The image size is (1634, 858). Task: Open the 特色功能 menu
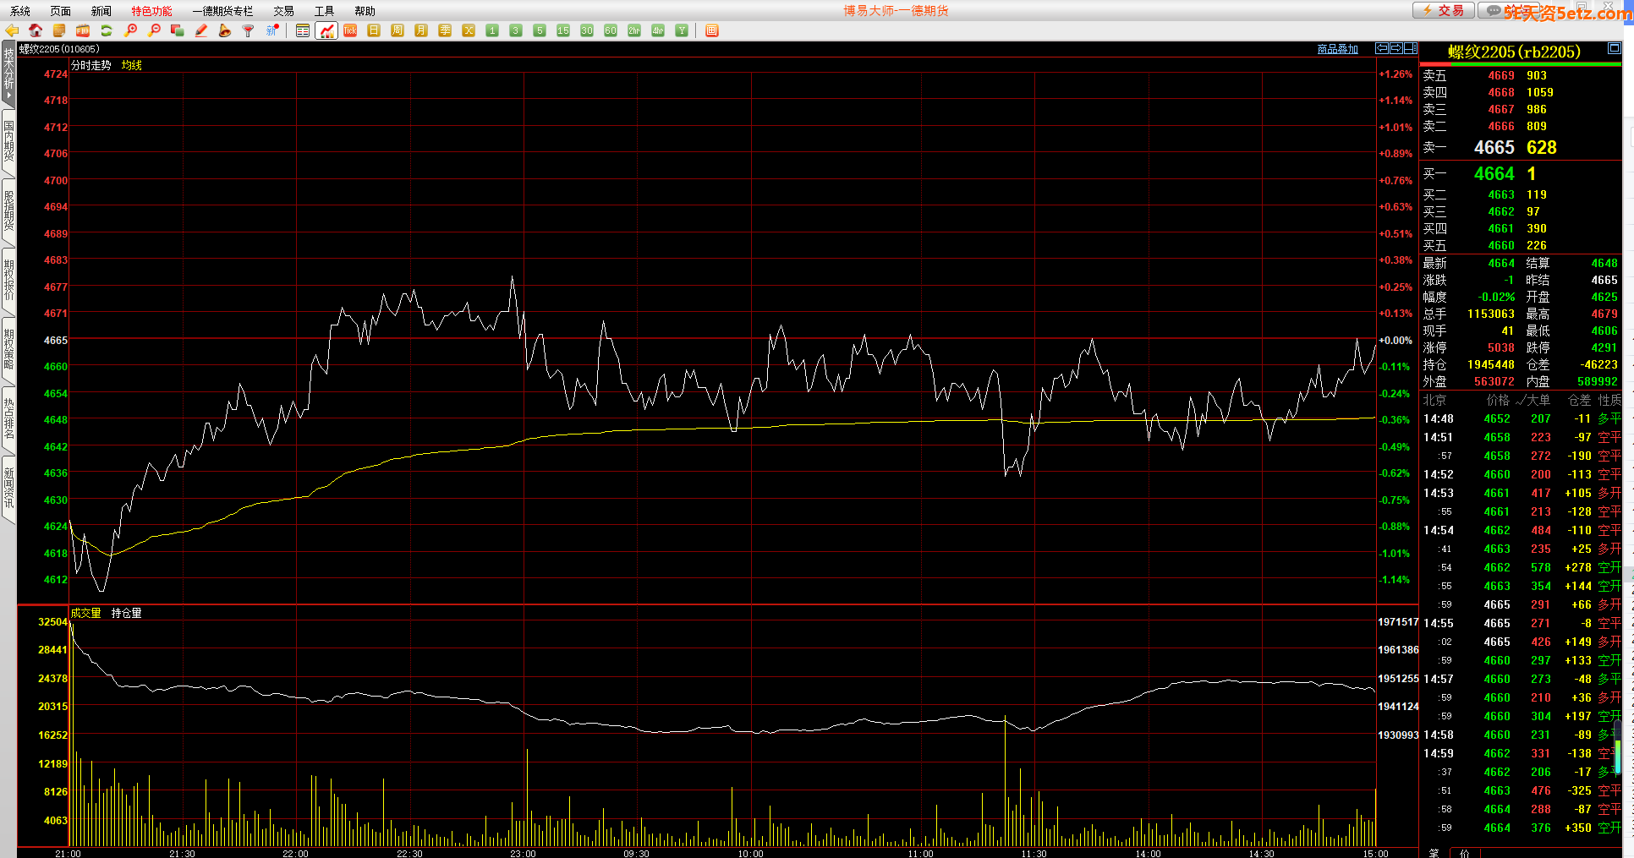(x=151, y=11)
